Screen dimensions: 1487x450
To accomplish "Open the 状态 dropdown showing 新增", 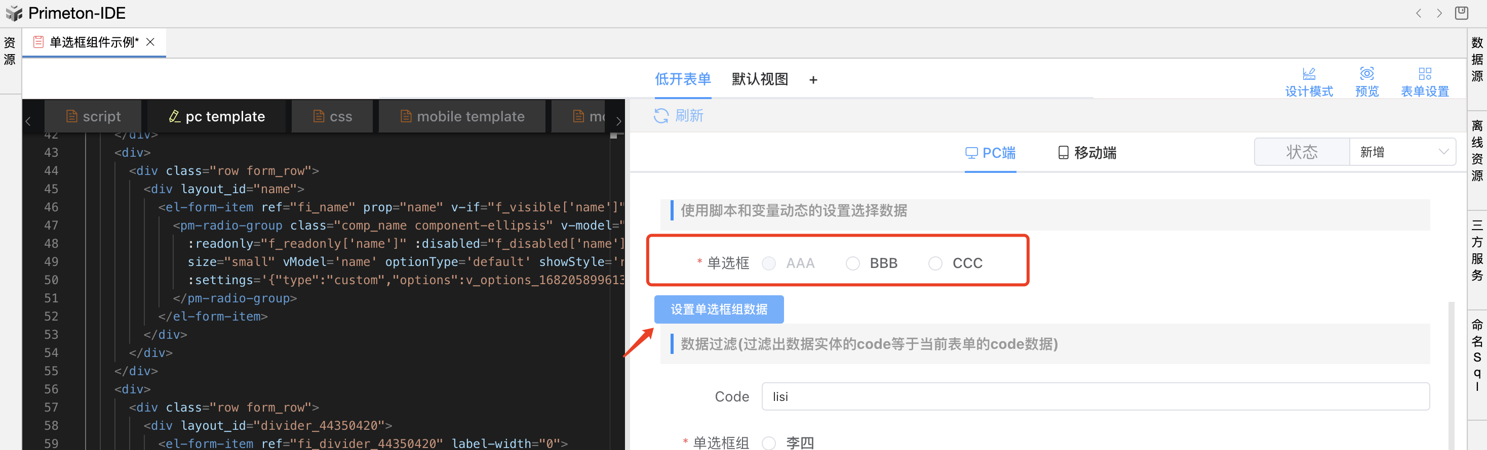I will pos(1402,152).
